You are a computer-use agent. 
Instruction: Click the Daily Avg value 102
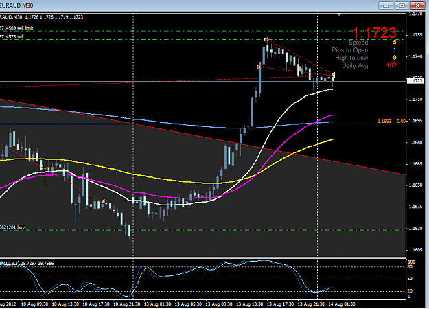click(x=391, y=65)
